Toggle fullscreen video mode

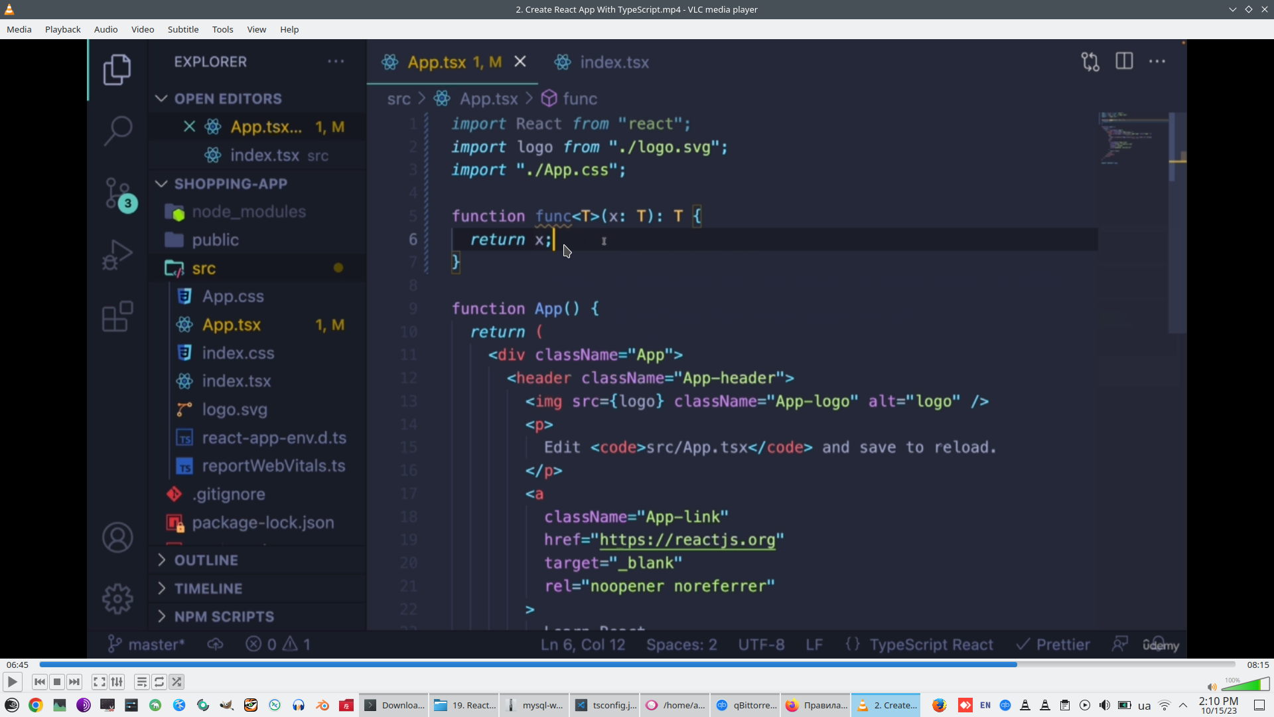(x=100, y=682)
